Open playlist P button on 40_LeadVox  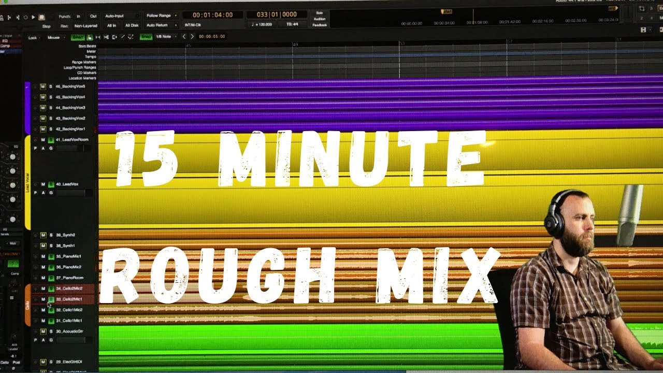click(x=35, y=193)
